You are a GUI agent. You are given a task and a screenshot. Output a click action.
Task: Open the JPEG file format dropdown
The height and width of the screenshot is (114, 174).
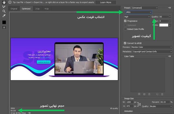(x=139, y=12)
